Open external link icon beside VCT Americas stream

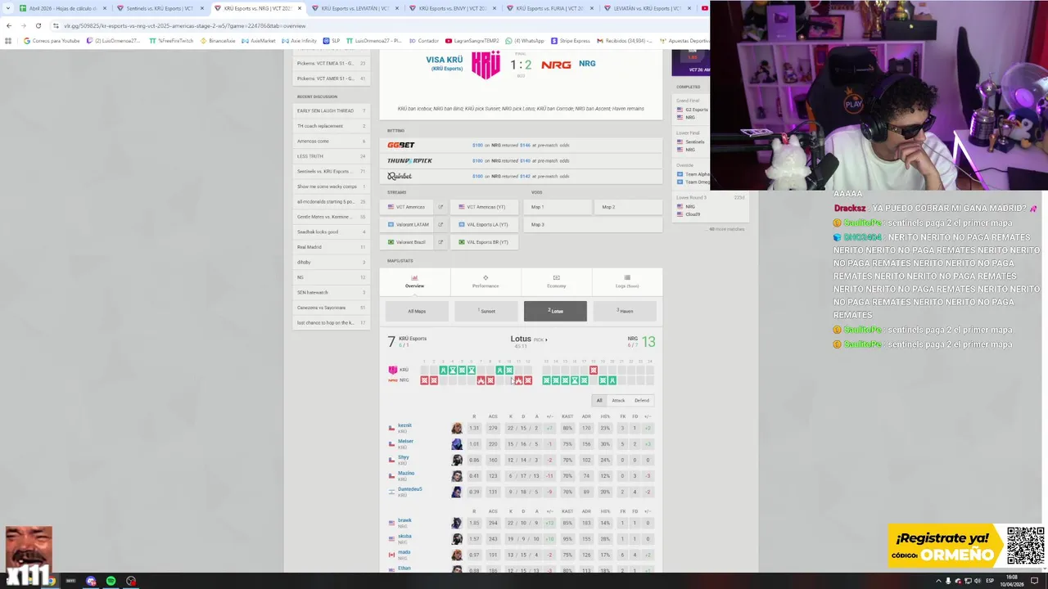coord(440,207)
